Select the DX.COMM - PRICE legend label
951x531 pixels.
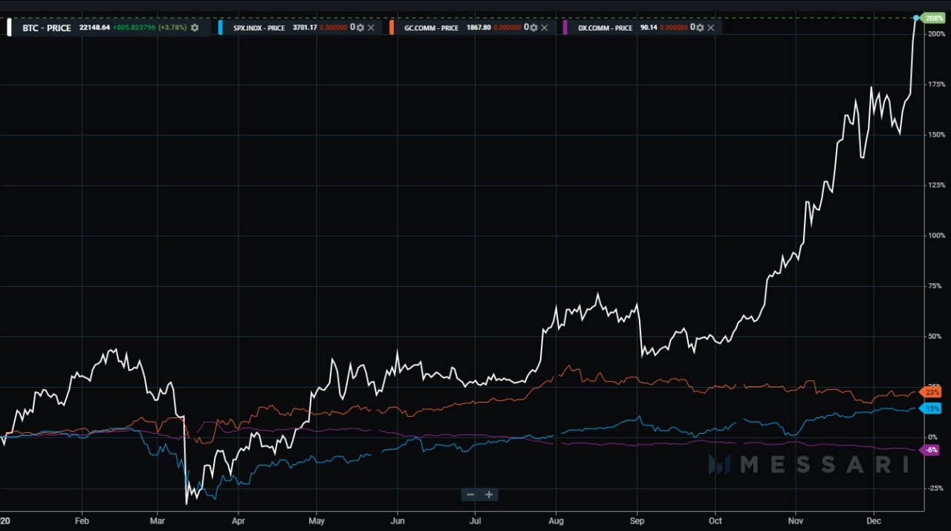(x=606, y=28)
